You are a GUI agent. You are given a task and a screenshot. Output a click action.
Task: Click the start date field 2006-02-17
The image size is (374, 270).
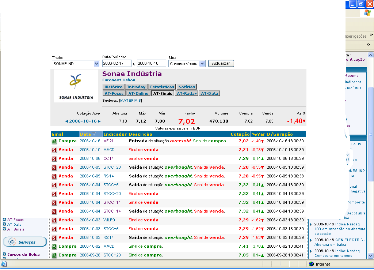tap(117, 63)
